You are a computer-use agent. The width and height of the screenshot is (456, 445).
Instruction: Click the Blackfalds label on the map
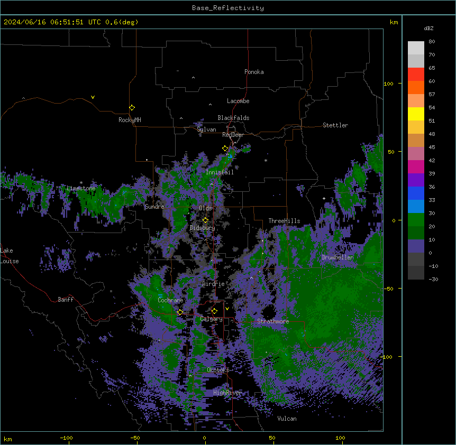point(233,118)
